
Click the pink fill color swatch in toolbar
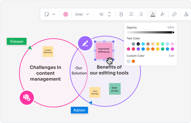point(66,14)
